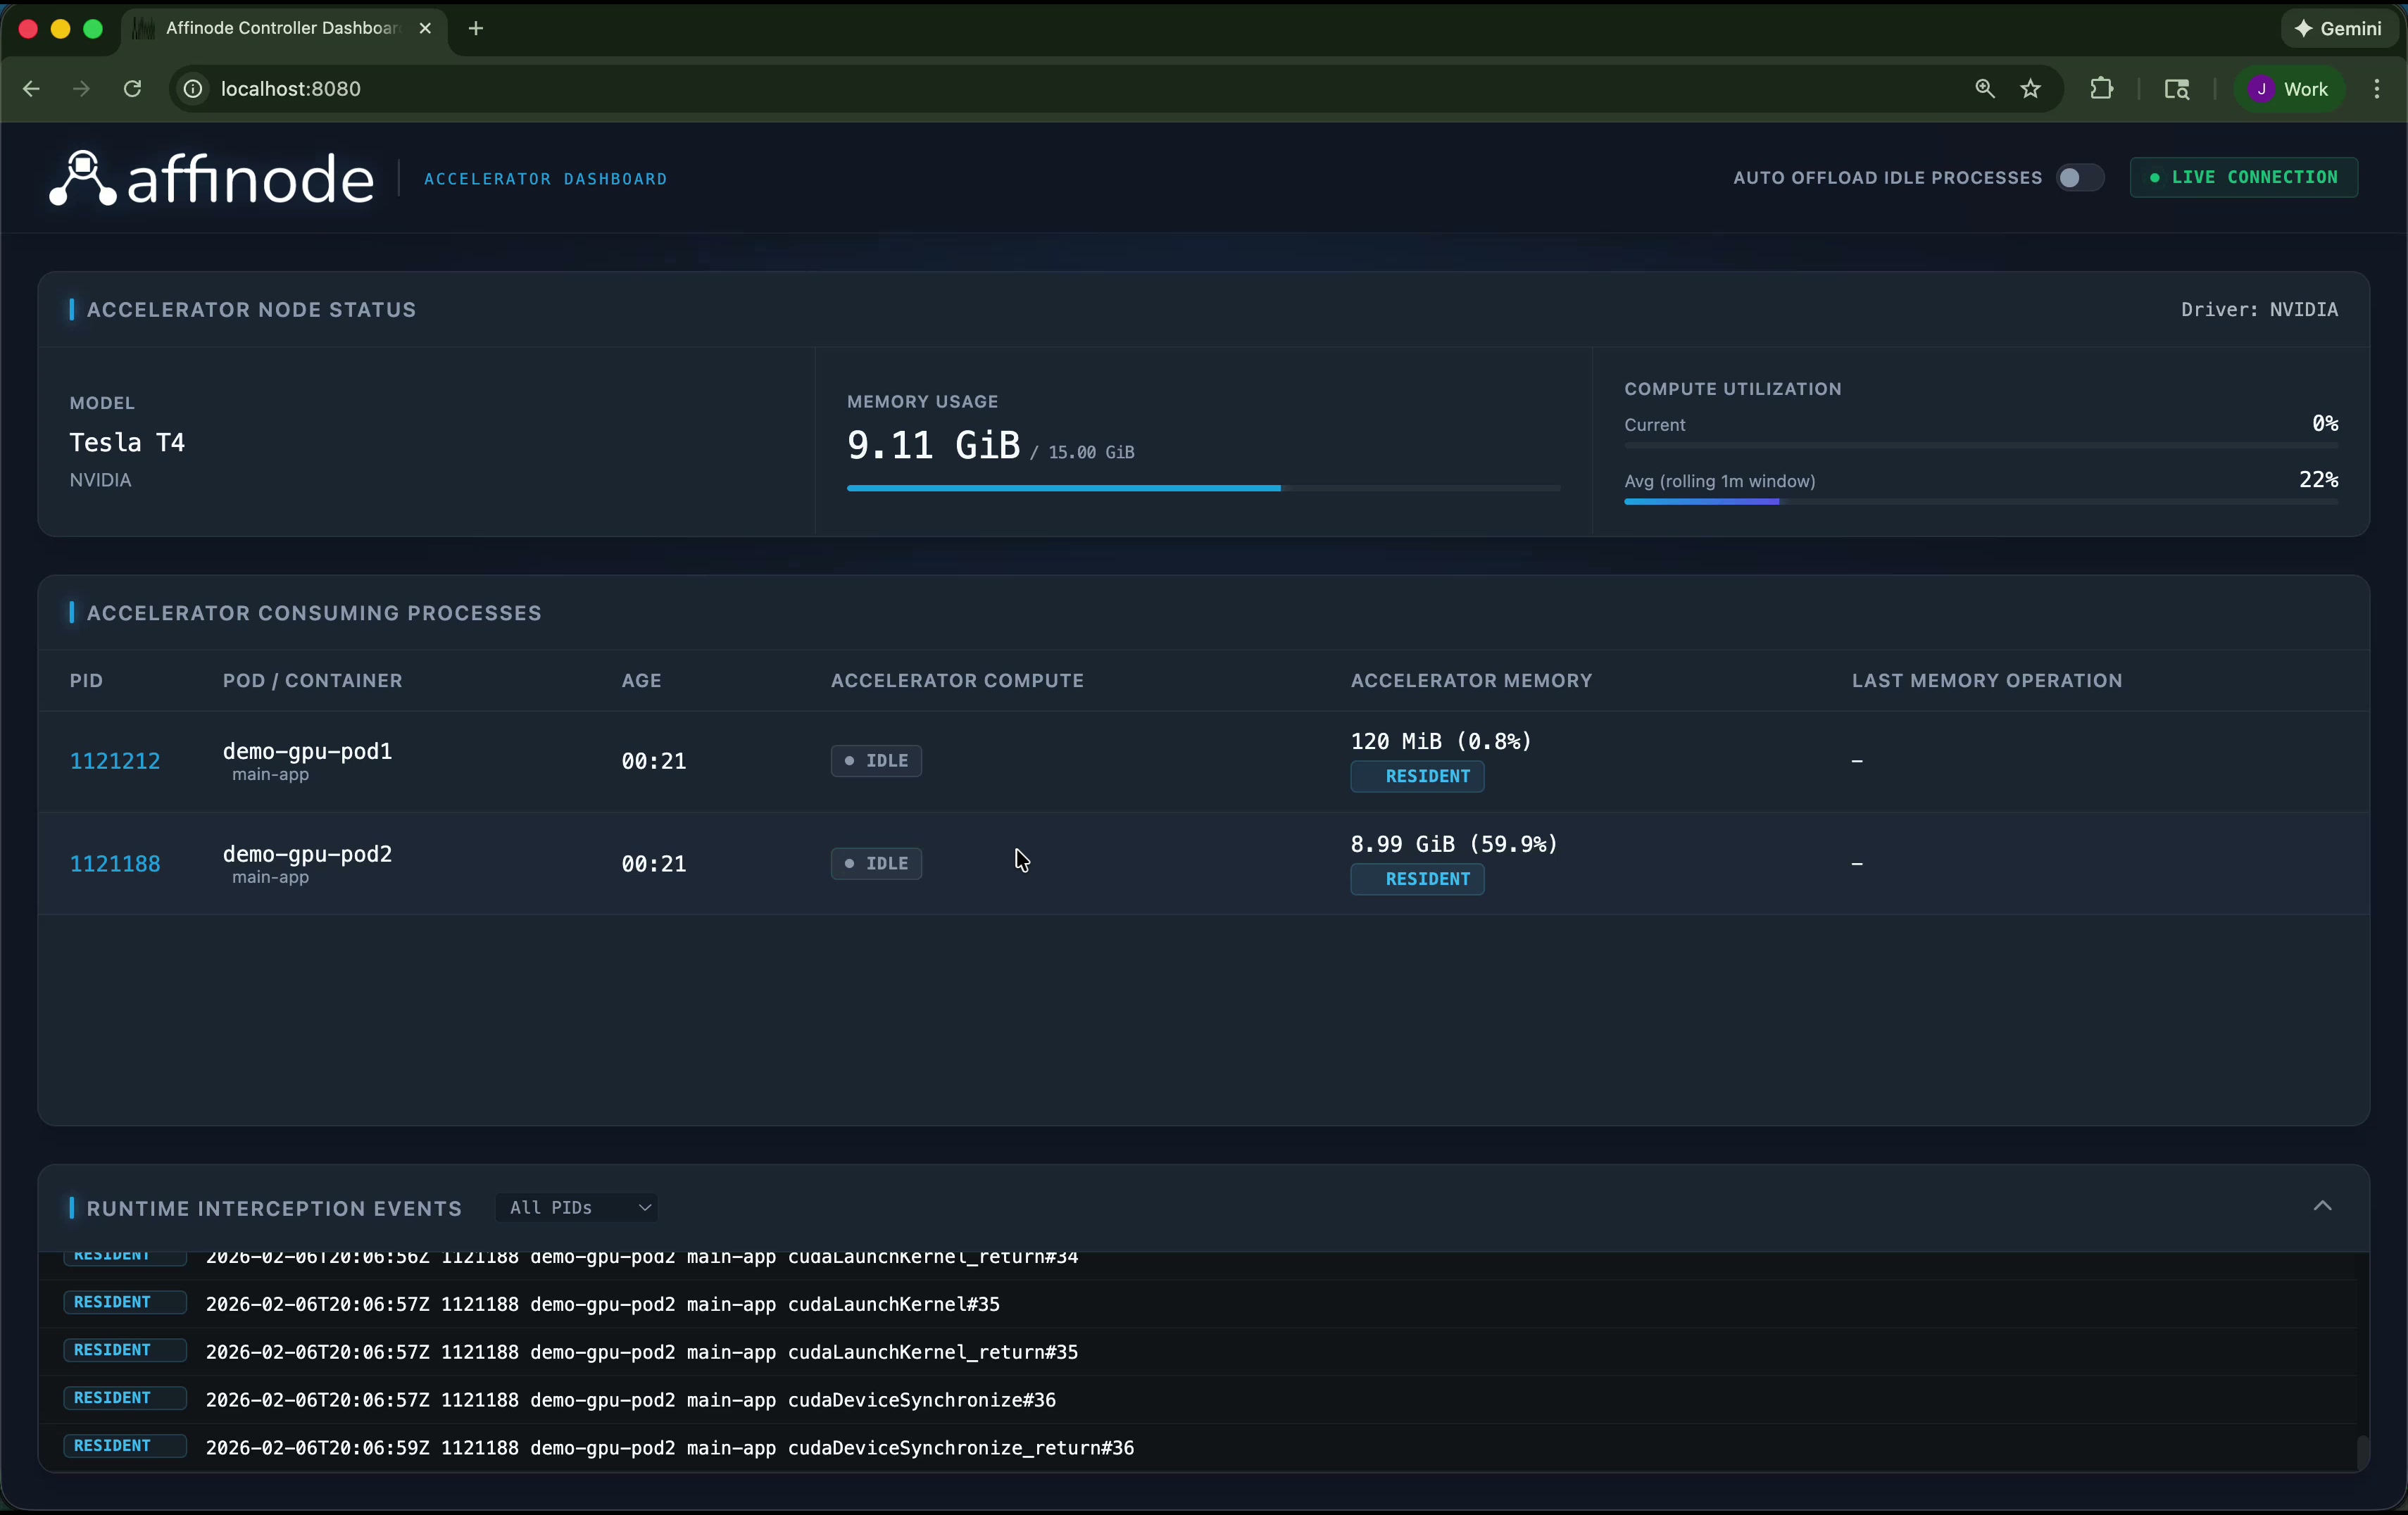Click the 22% average utilization value
The image size is (2408, 1515).
[2318, 480]
